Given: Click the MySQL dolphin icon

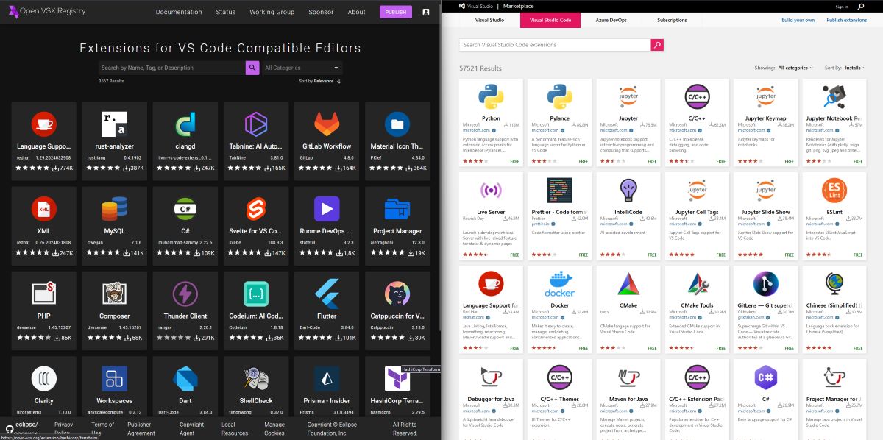Looking at the screenshot, I should [x=114, y=208].
